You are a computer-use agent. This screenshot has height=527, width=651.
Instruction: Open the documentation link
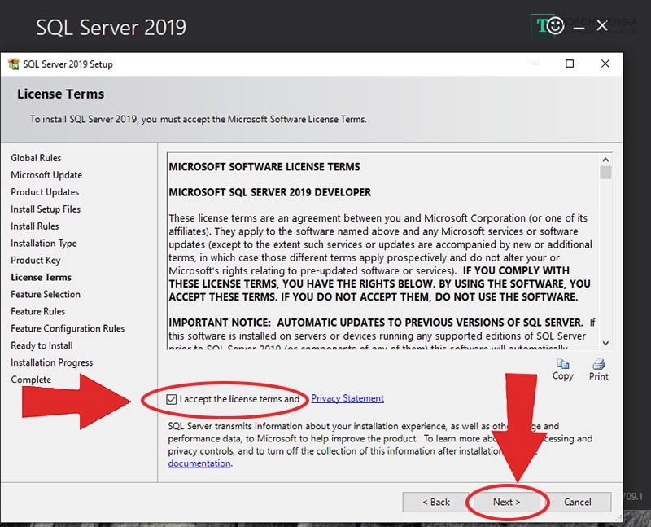[x=199, y=463]
